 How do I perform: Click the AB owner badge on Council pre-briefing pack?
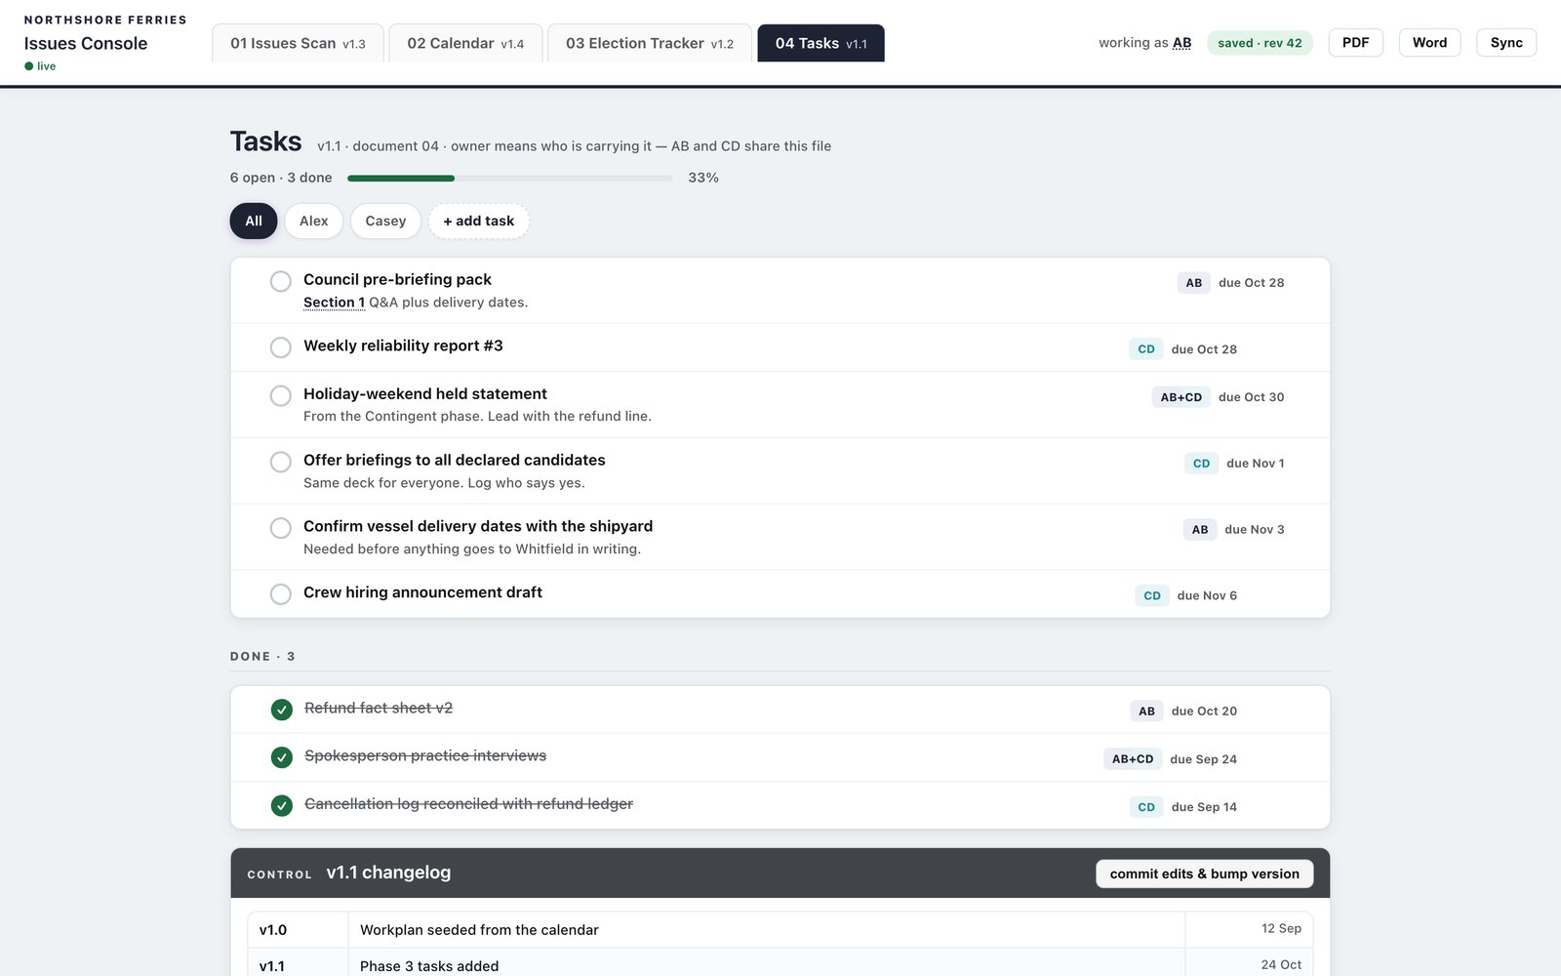(x=1193, y=283)
